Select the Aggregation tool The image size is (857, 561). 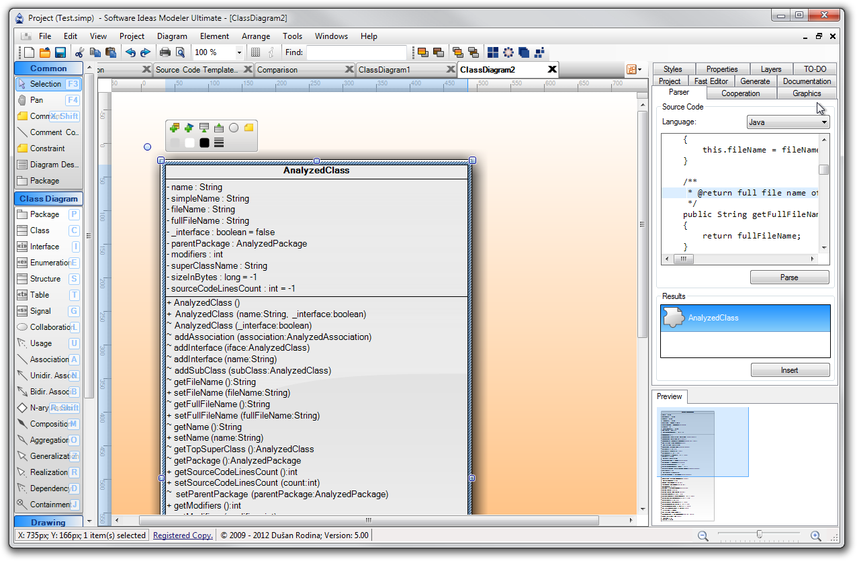48,440
